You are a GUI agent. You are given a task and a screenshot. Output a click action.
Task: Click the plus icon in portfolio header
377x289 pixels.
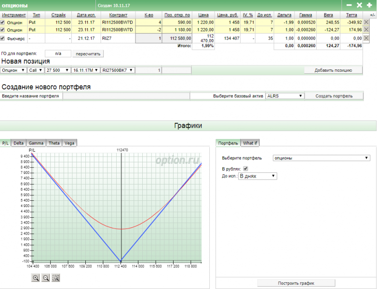click(369, 5)
